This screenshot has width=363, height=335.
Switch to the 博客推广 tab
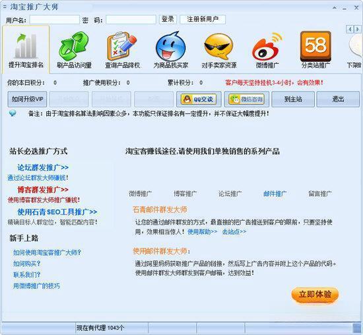[x=185, y=194]
